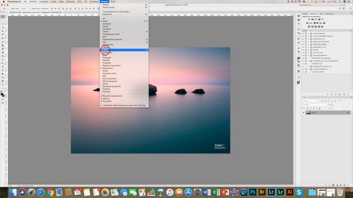Uncheck Regolazioni in the Finestra menu
This screenshot has width=353, height=198.
click(x=124, y=68)
